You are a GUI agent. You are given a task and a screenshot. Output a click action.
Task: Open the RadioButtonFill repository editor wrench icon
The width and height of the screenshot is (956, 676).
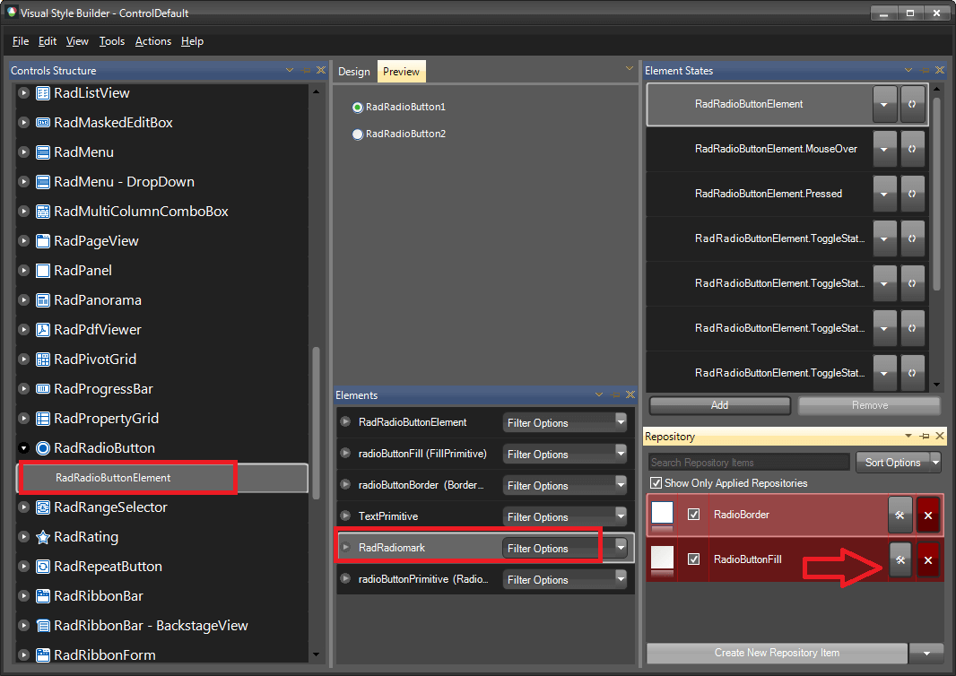click(900, 559)
